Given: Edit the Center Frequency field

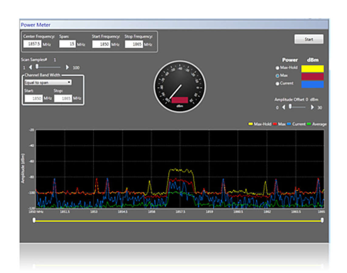Looking at the screenshot, I should 32,44.
